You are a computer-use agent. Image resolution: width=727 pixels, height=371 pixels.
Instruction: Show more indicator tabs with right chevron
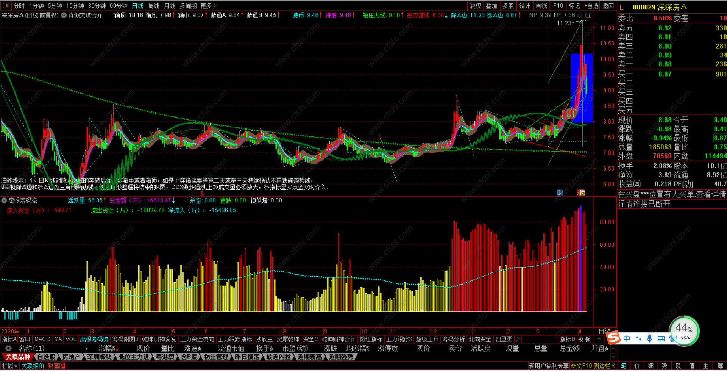coord(518,339)
